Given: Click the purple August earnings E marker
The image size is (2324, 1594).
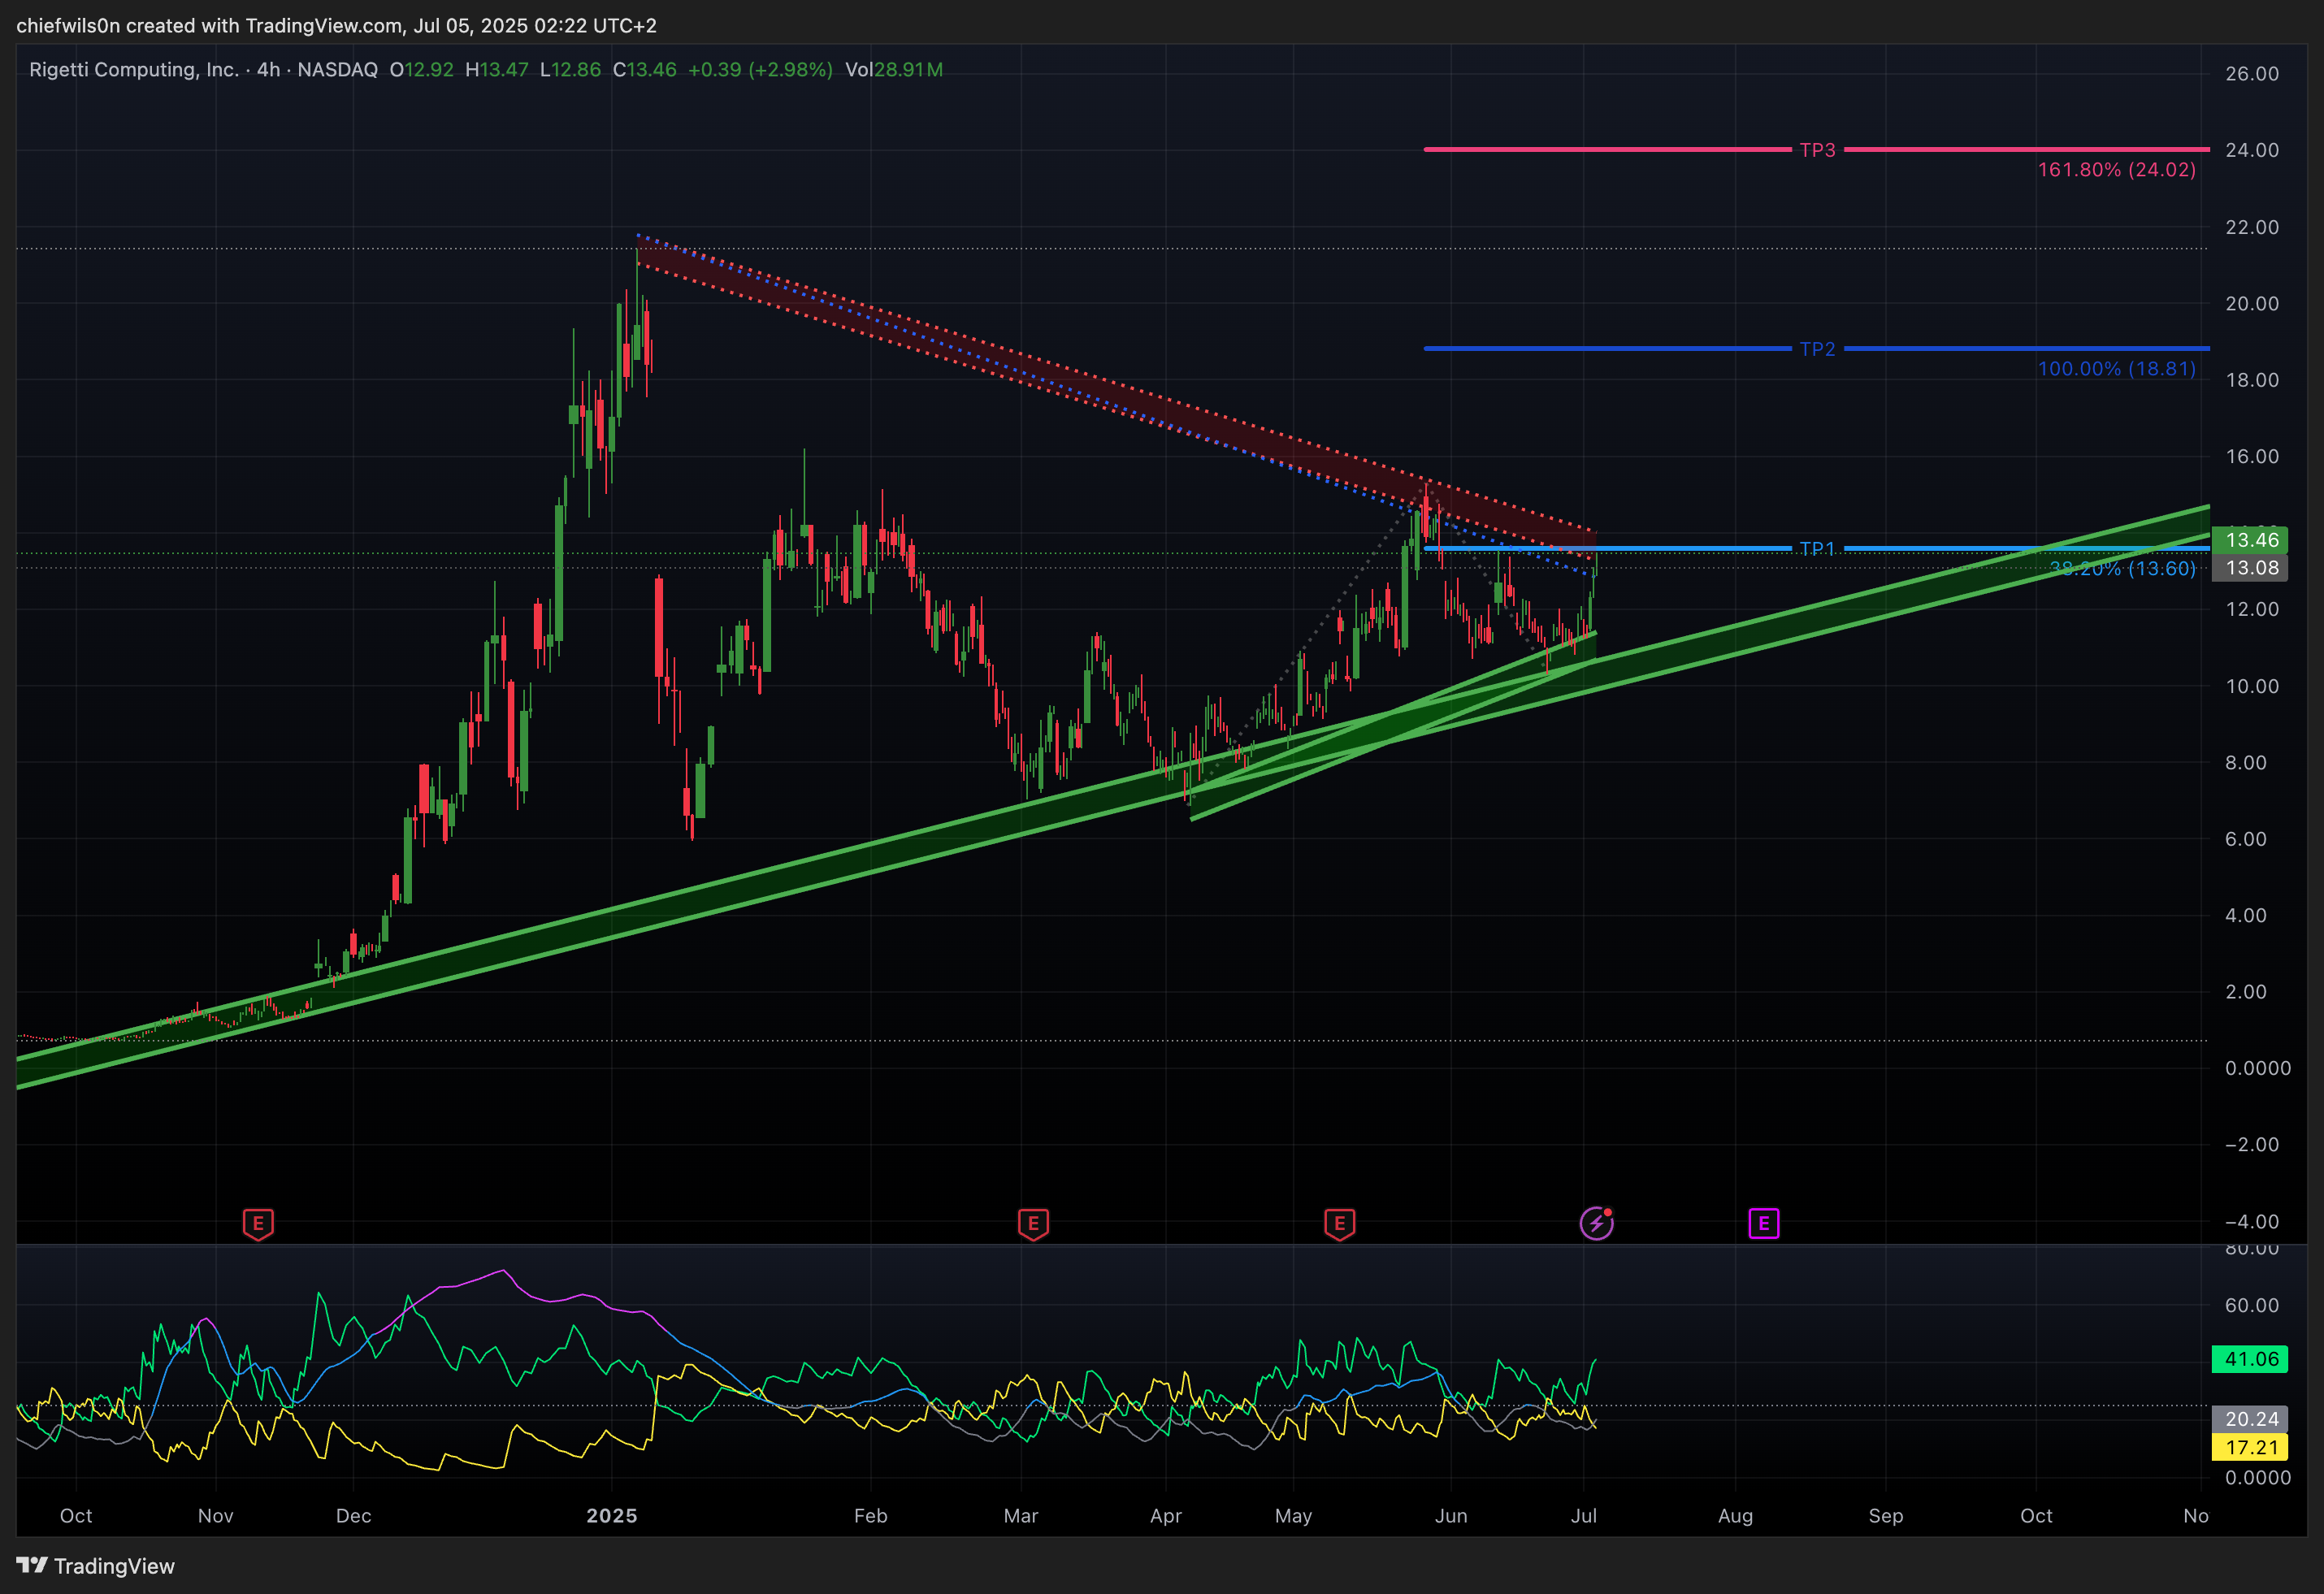Looking at the screenshot, I should point(1763,1223).
